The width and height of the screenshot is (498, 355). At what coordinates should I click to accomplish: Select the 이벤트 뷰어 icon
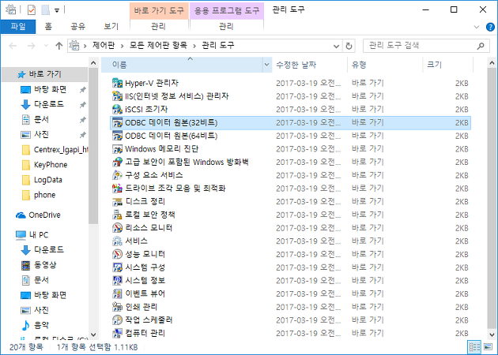117,293
